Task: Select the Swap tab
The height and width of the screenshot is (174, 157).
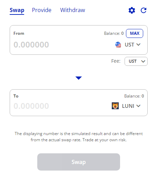Action: pos(17,11)
